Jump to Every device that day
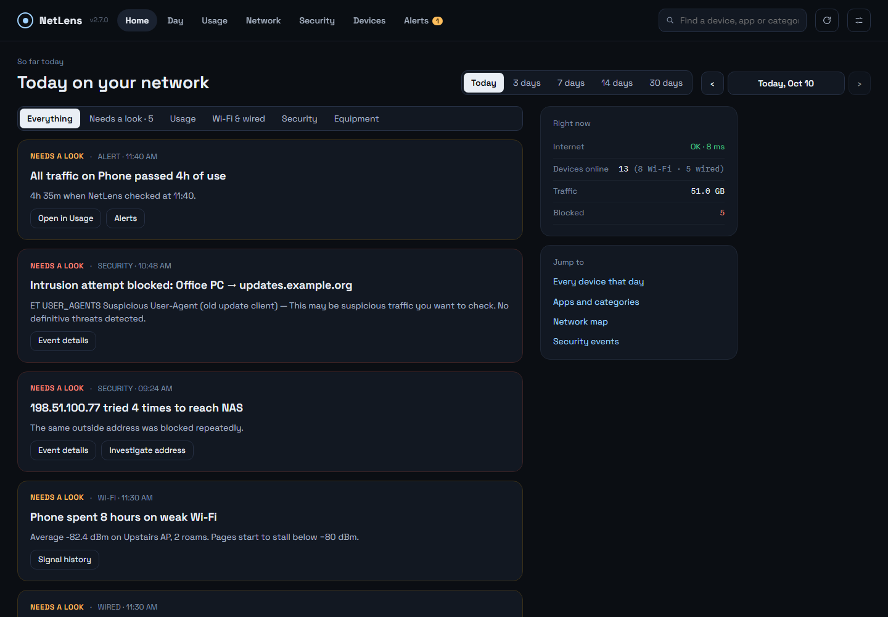Image resolution: width=888 pixels, height=617 pixels. [599, 281]
